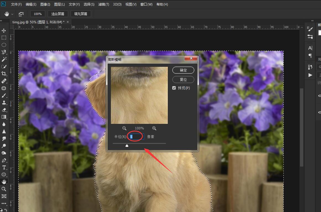The image size is (321, 212).
Task: Click the white color swatch in right panel
Action: (320, 33)
